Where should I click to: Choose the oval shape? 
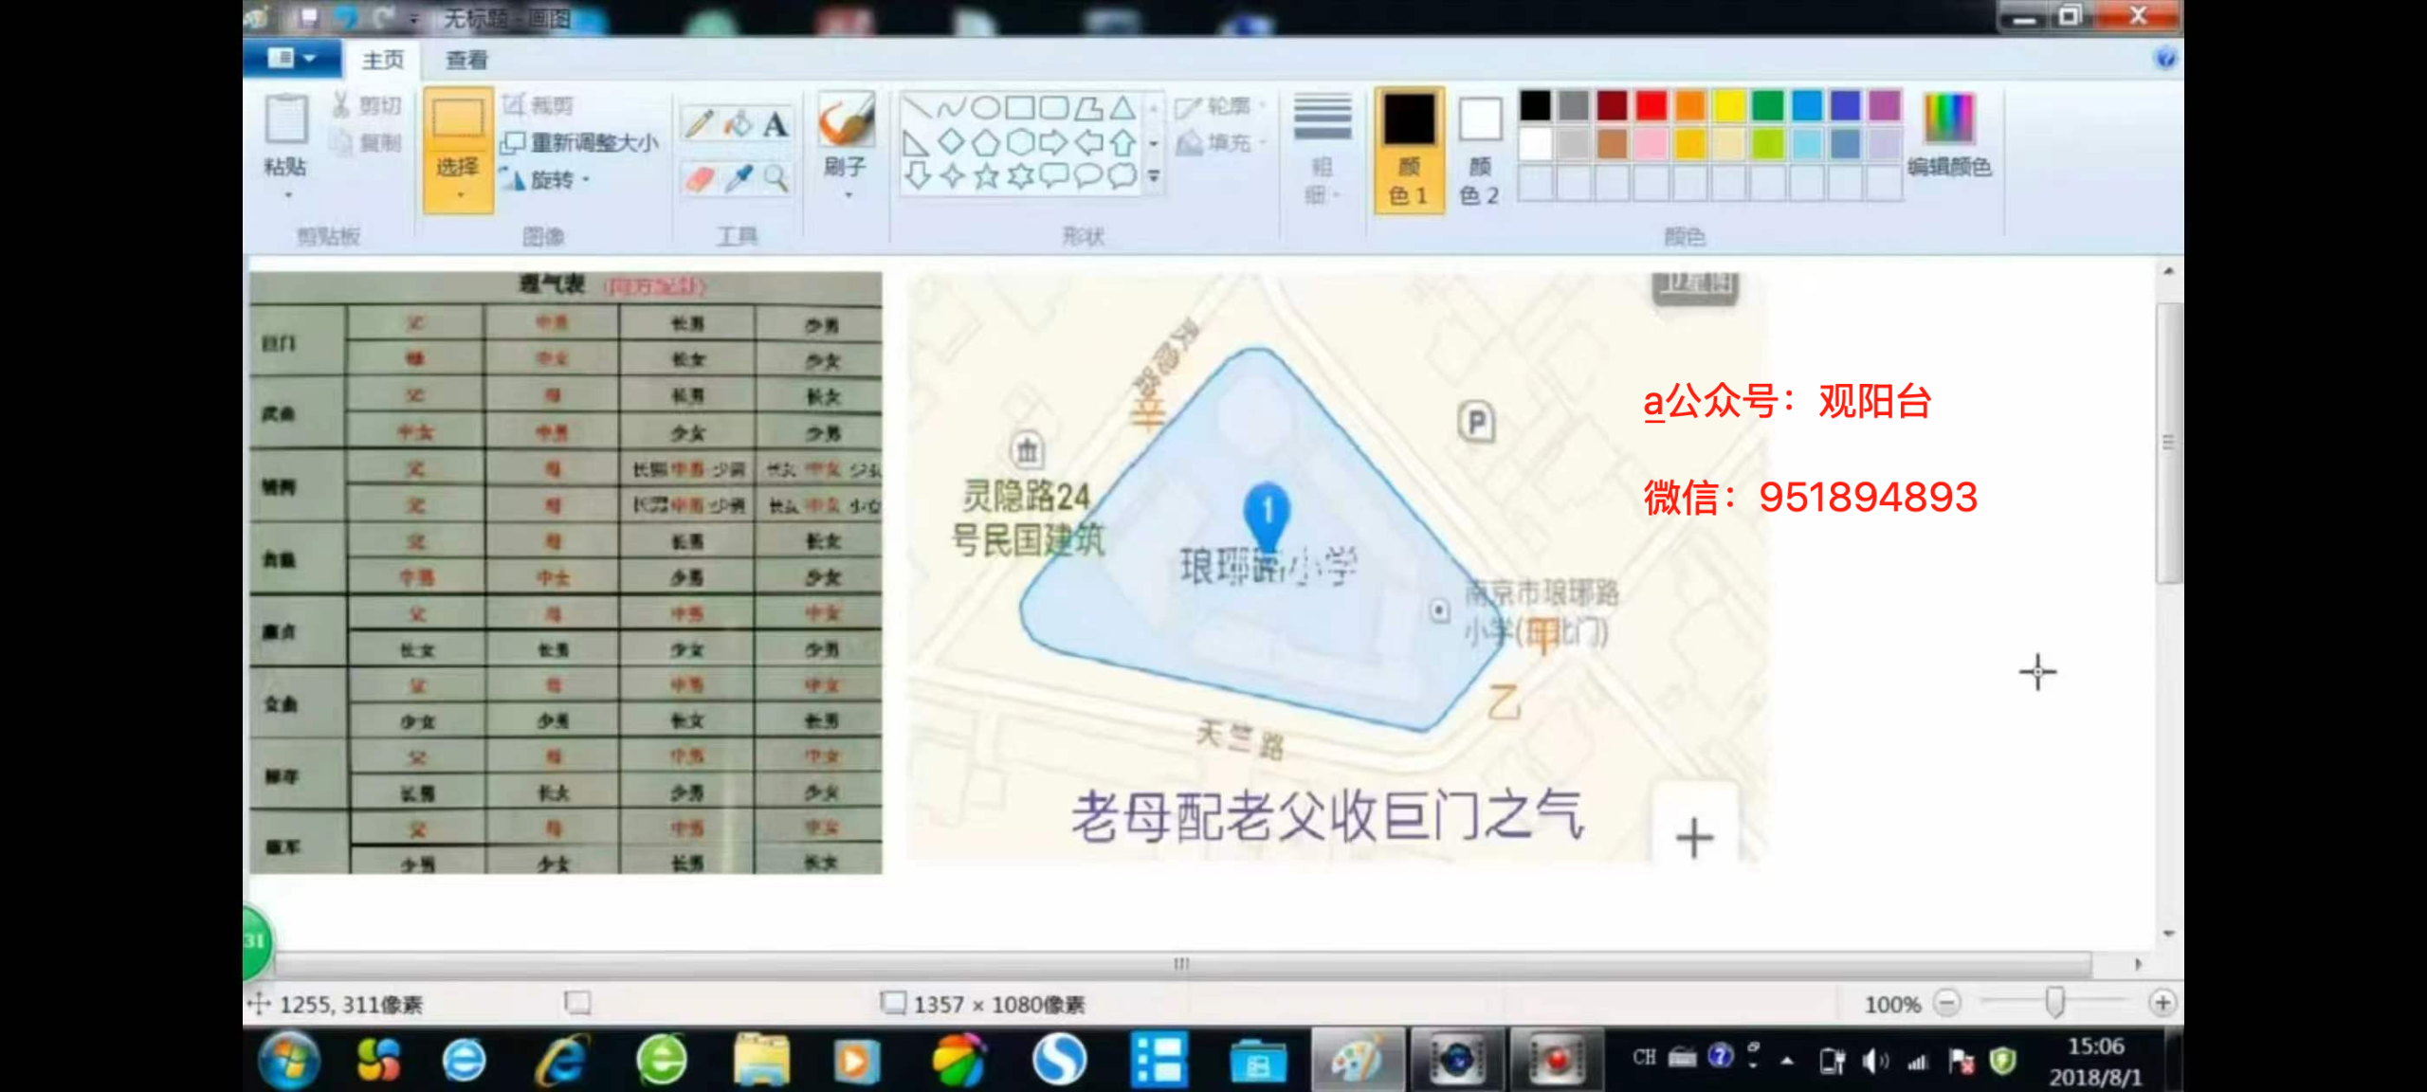click(x=985, y=107)
